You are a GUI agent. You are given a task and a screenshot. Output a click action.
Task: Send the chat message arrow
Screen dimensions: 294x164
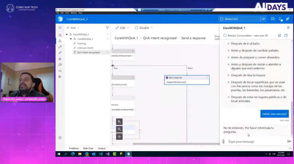coord(289,141)
